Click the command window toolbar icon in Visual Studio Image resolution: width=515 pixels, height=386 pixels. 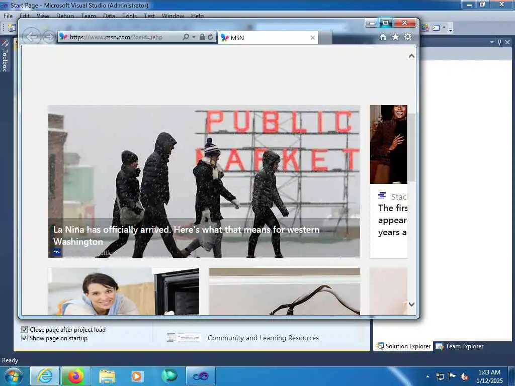436,28
